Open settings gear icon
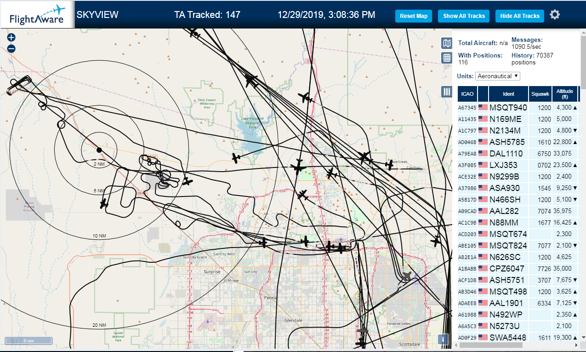The image size is (586, 352). coord(555,15)
